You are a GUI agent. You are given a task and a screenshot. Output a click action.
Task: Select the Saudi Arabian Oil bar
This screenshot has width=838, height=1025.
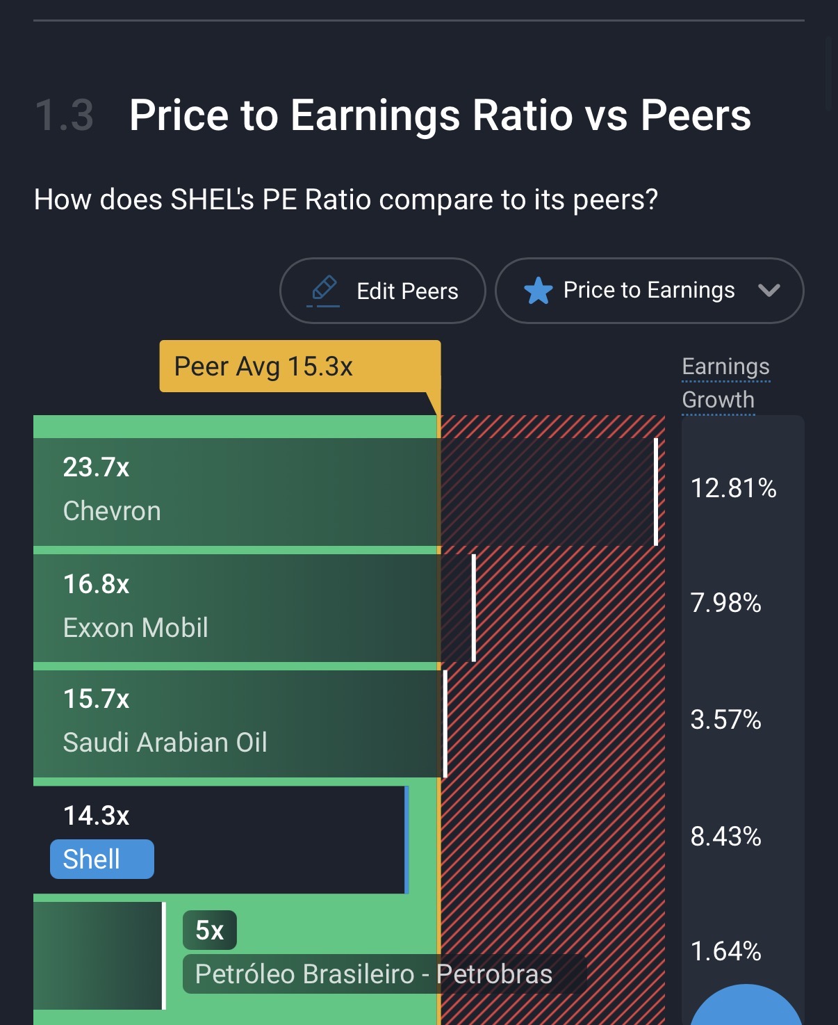(236, 723)
